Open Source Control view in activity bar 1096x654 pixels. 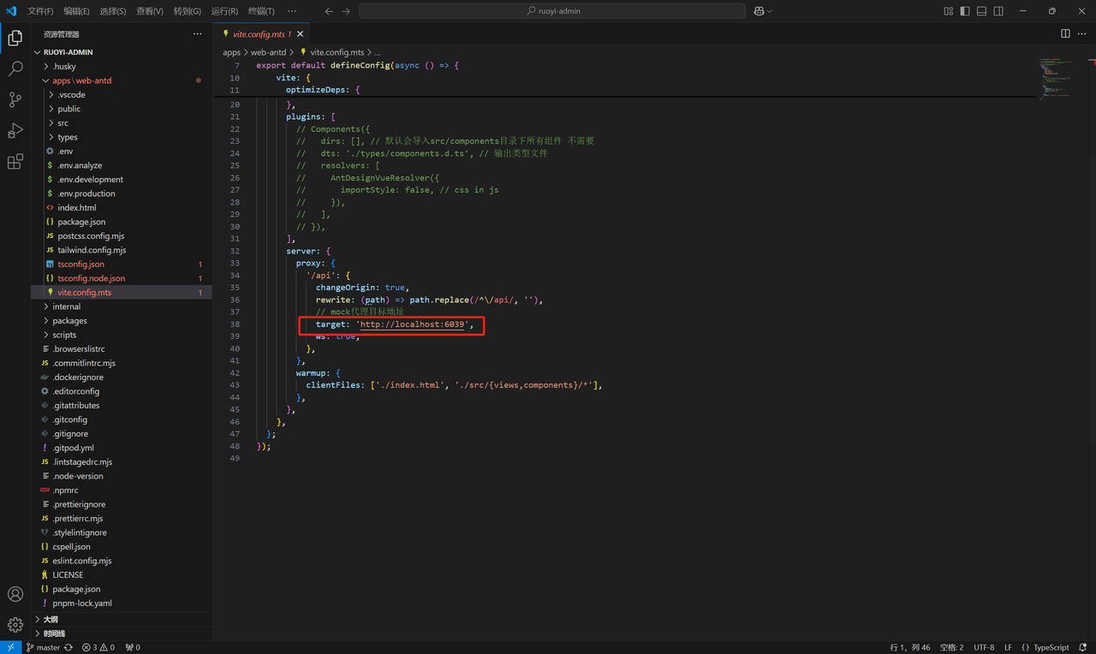click(15, 100)
